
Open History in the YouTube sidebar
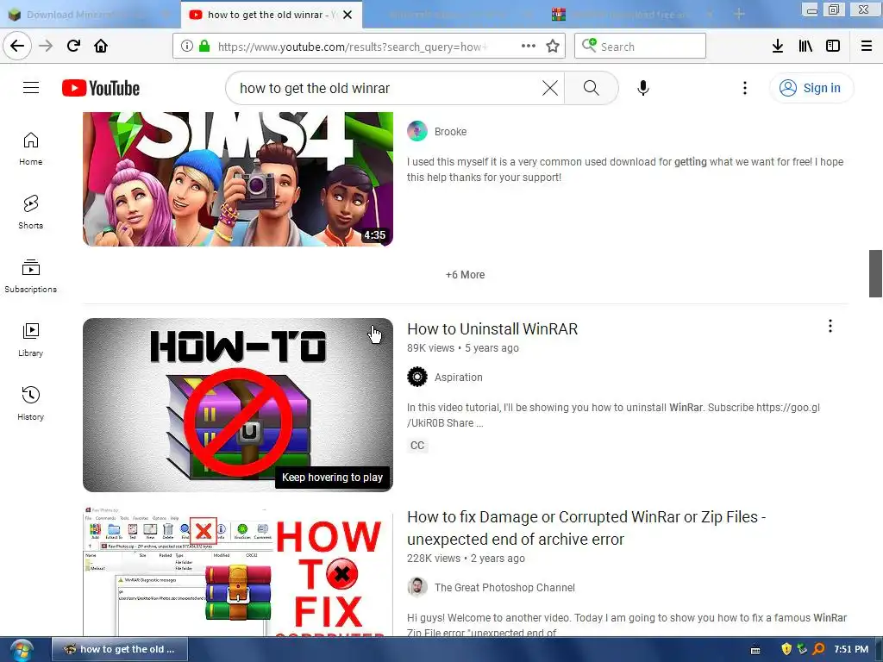click(30, 403)
